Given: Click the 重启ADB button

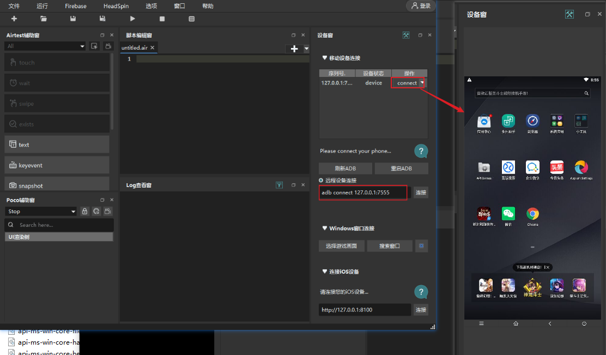Looking at the screenshot, I should pos(401,168).
